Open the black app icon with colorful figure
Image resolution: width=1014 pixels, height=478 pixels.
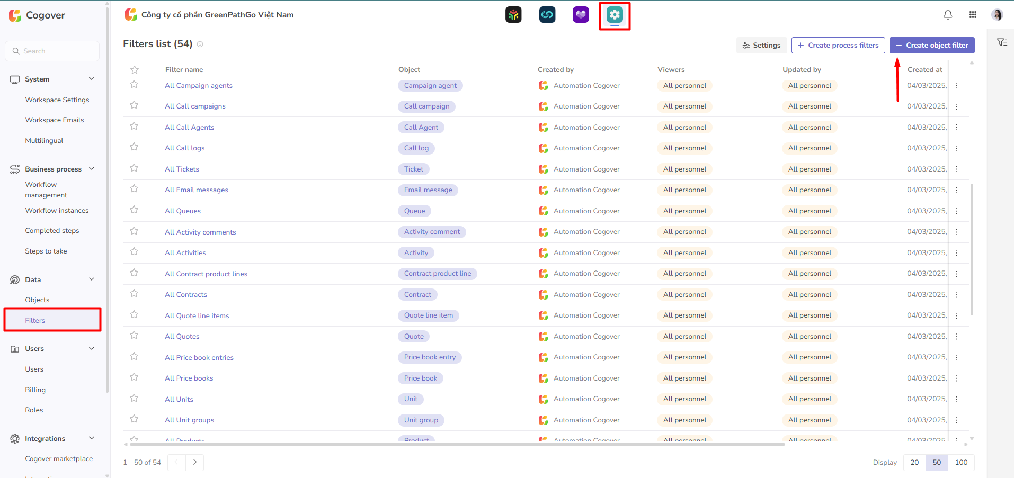(513, 15)
